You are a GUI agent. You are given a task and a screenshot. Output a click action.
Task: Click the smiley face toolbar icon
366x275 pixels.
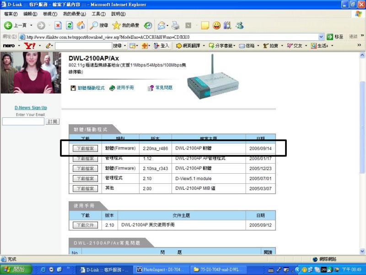point(216,25)
